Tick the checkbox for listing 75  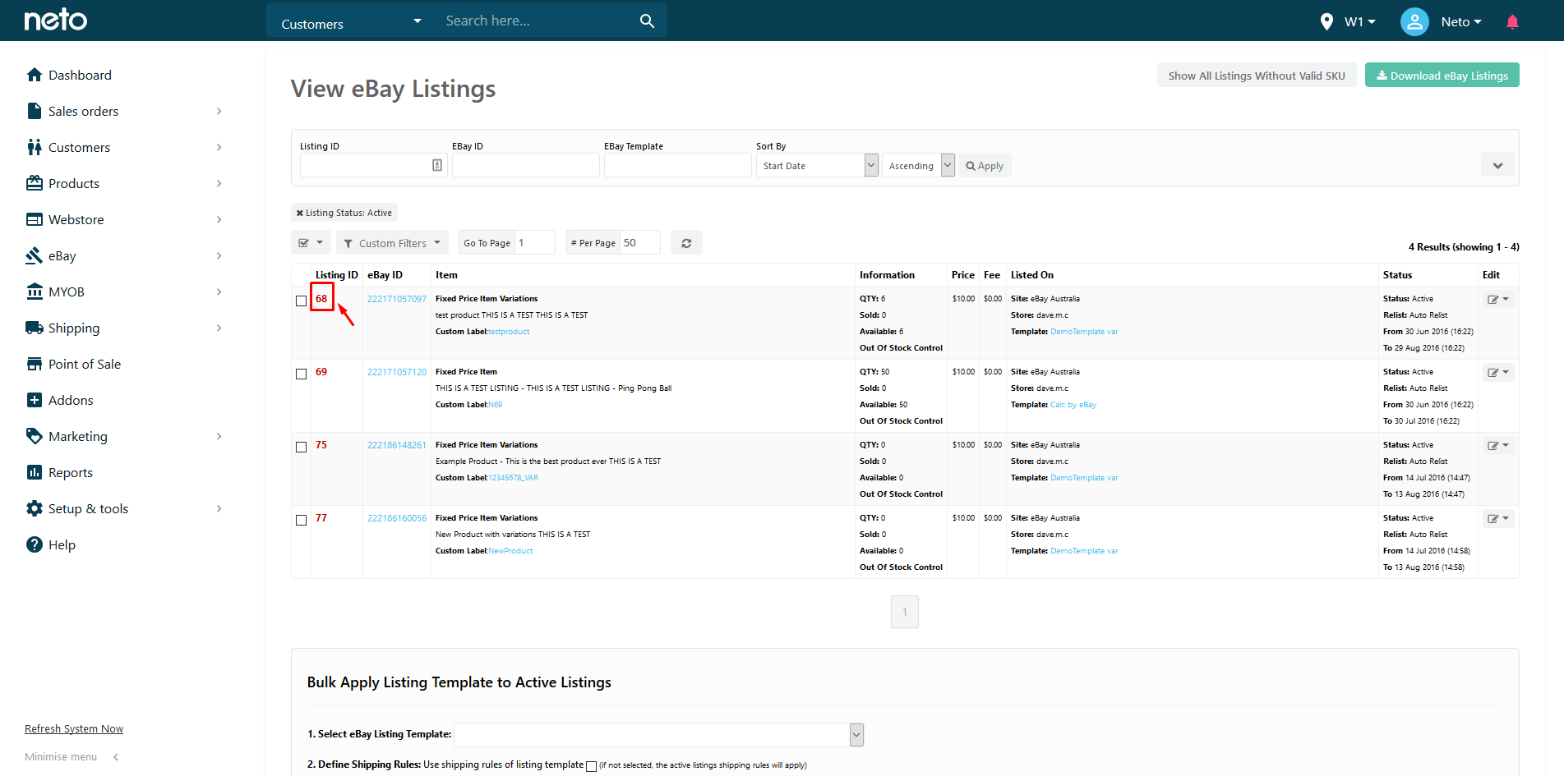click(301, 447)
